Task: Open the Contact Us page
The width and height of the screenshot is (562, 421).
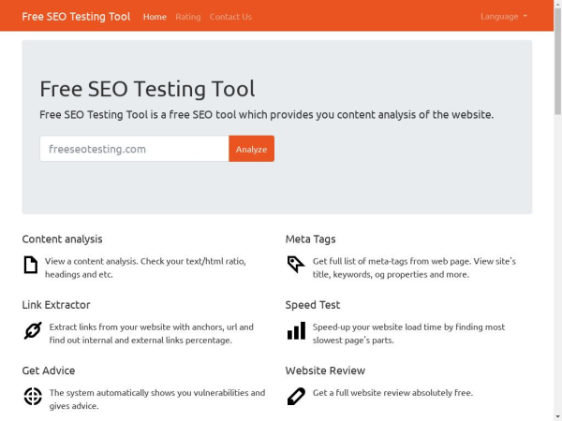Action: pos(230,17)
